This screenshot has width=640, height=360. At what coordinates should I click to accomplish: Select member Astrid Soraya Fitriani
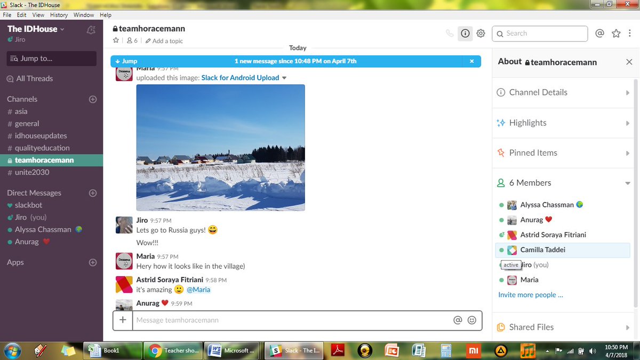(563, 235)
